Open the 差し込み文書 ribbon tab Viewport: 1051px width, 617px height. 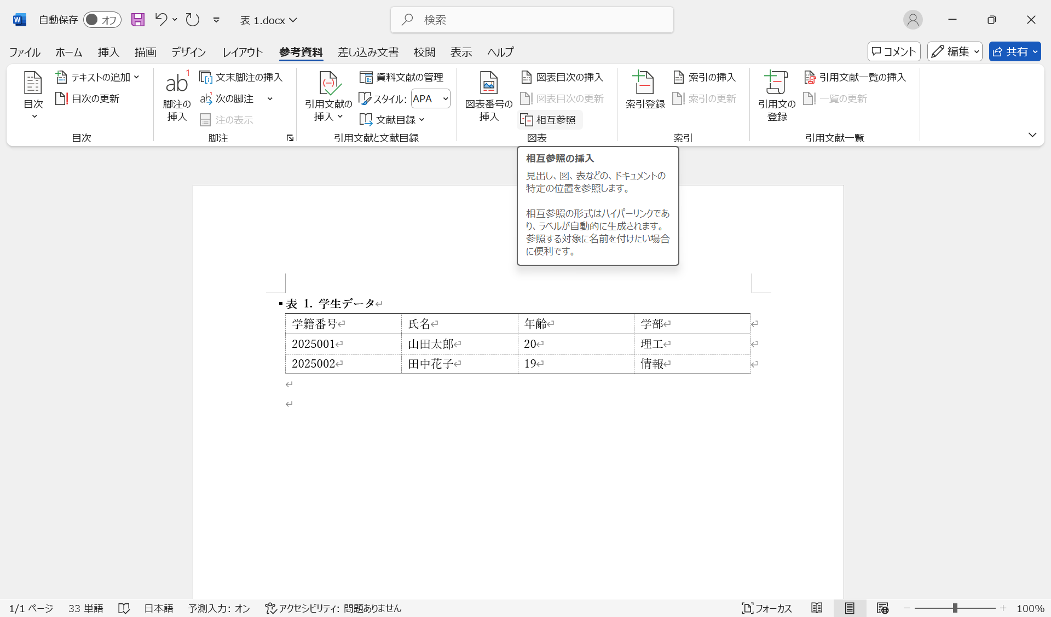tap(368, 52)
